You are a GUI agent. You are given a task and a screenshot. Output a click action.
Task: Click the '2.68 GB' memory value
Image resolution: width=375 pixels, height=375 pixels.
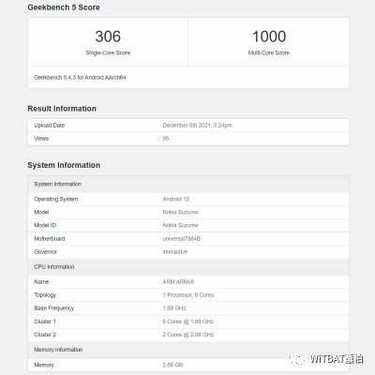172,365
